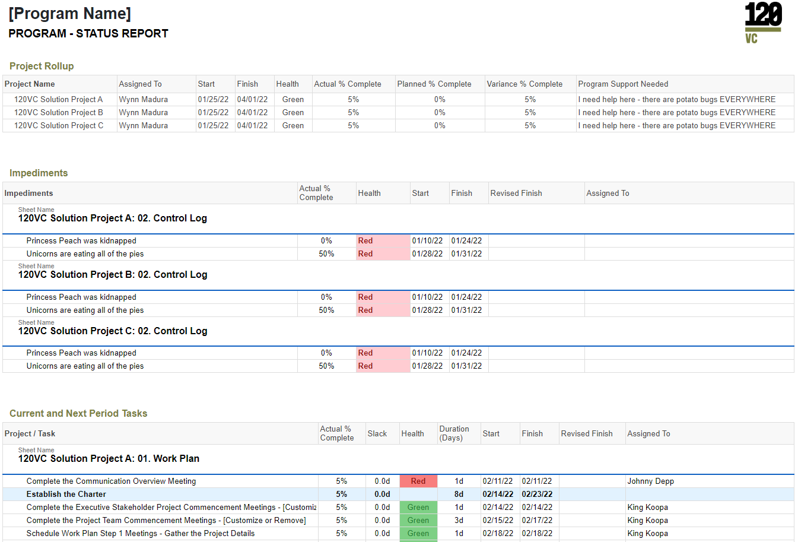Select Current and Next Period Tasks heading

78,413
